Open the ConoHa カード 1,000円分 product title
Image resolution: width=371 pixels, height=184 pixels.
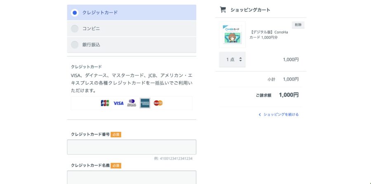(270, 35)
